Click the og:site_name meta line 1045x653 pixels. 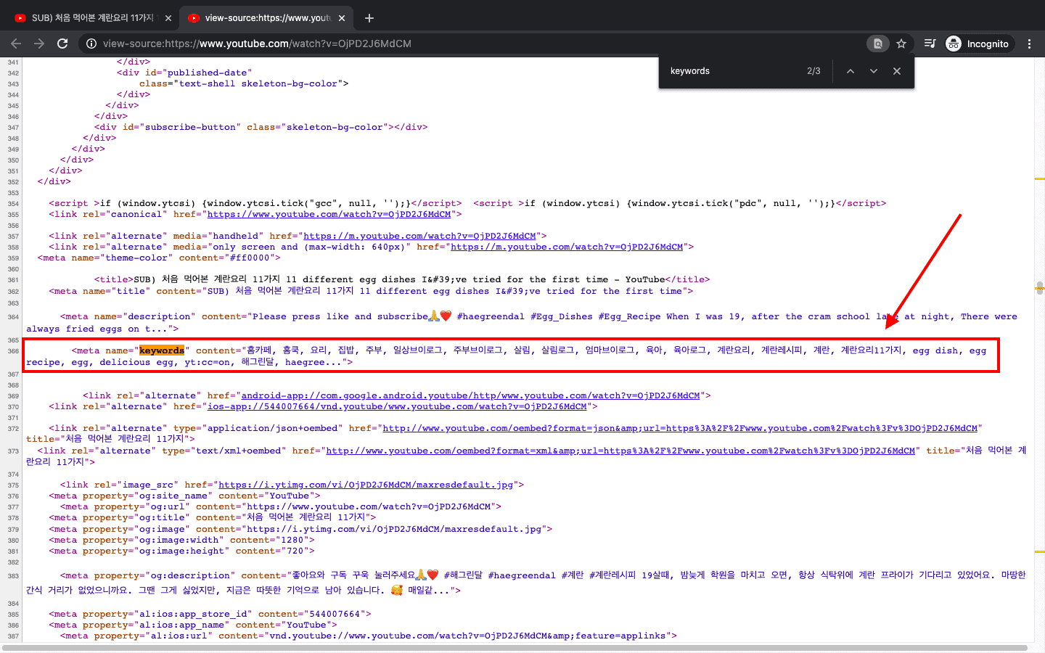coord(184,496)
